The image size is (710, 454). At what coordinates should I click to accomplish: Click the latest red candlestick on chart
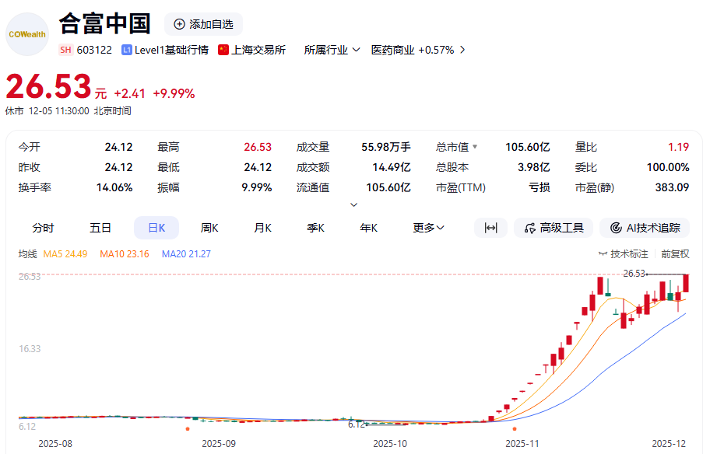coord(686,283)
